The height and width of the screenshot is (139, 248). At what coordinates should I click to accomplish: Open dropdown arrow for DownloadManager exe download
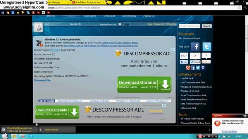(36, 129)
